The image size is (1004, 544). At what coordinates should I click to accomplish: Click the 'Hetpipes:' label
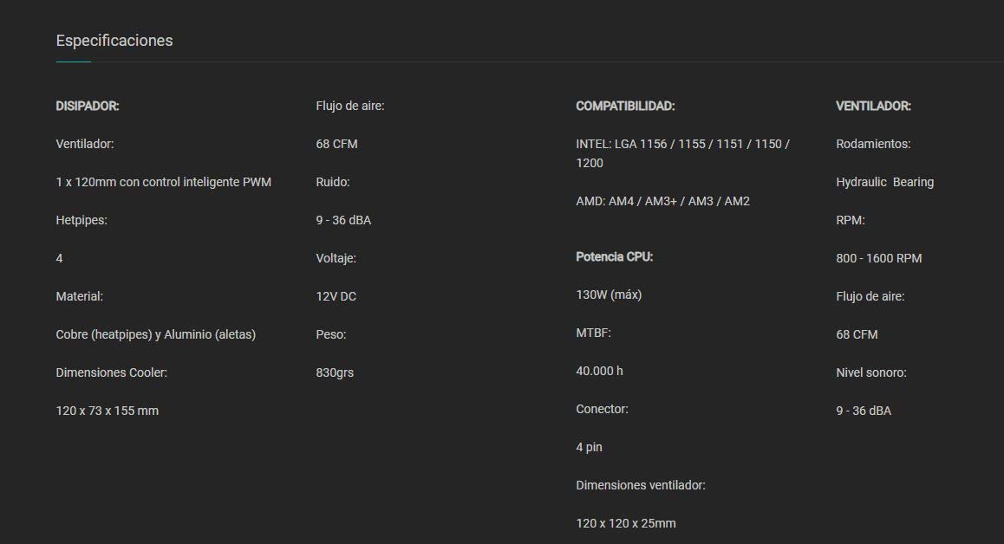[81, 220]
